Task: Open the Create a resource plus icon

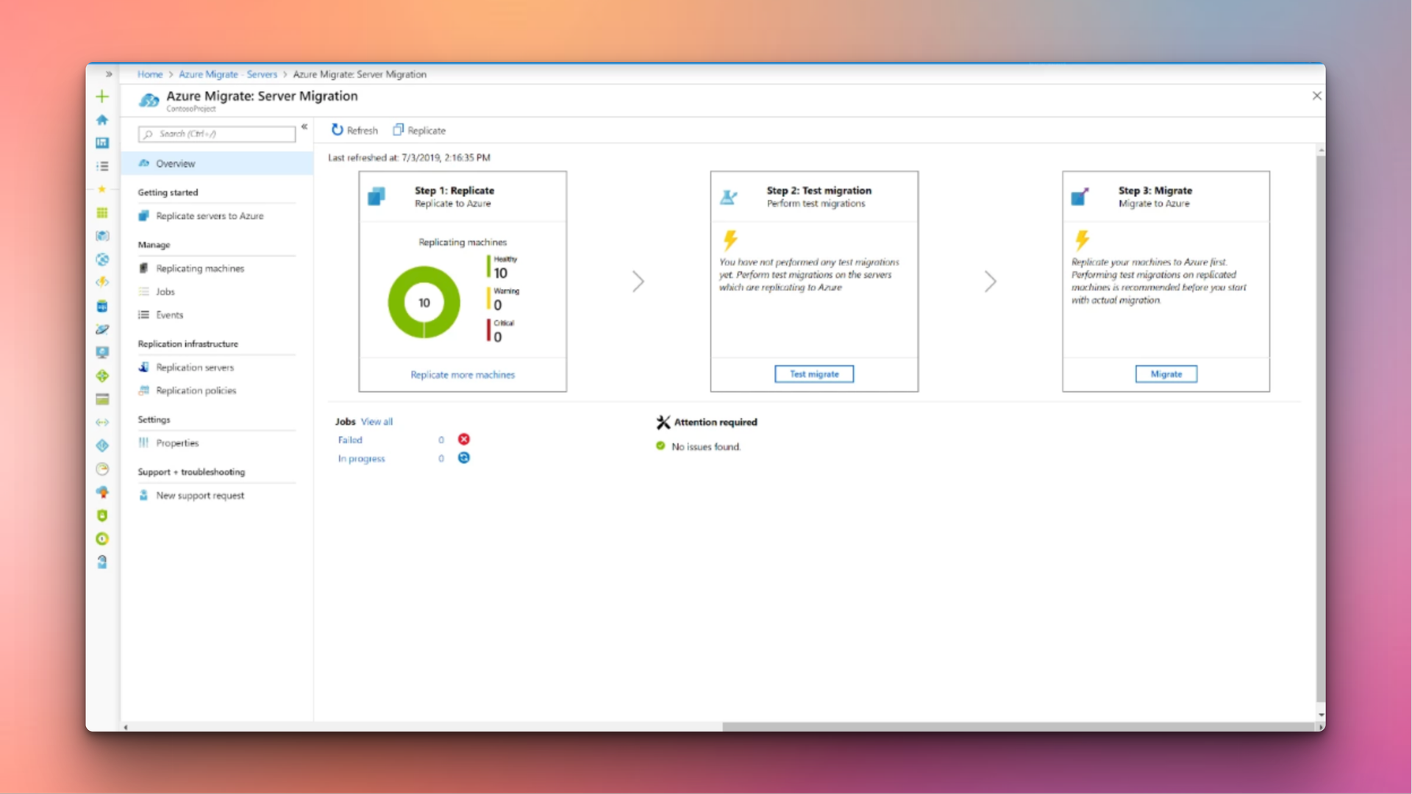Action: coord(102,96)
